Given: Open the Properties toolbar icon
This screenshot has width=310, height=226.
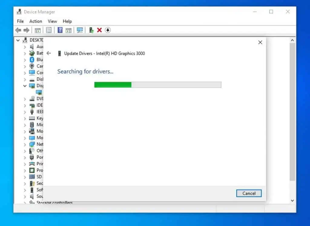Looking at the screenshot, I should coord(49,30).
